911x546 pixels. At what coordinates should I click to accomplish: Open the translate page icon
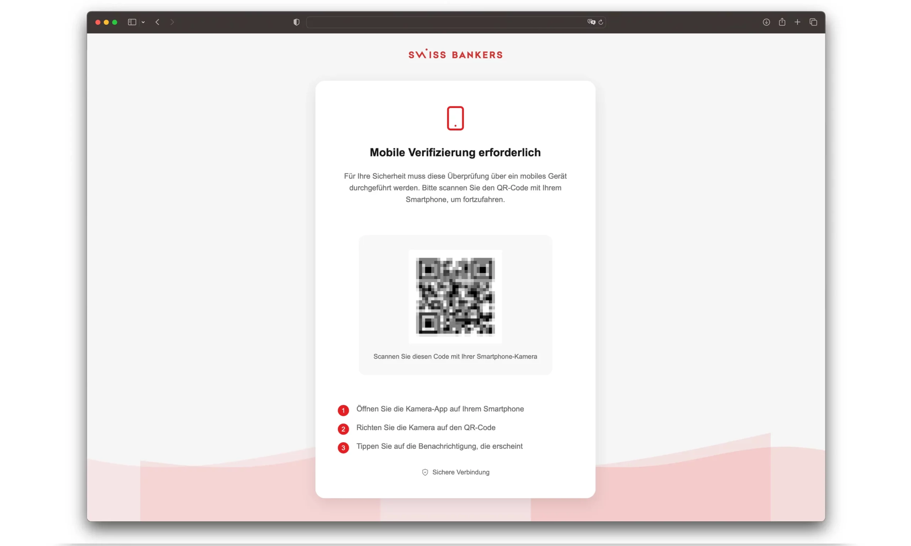(x=591, y=22)
